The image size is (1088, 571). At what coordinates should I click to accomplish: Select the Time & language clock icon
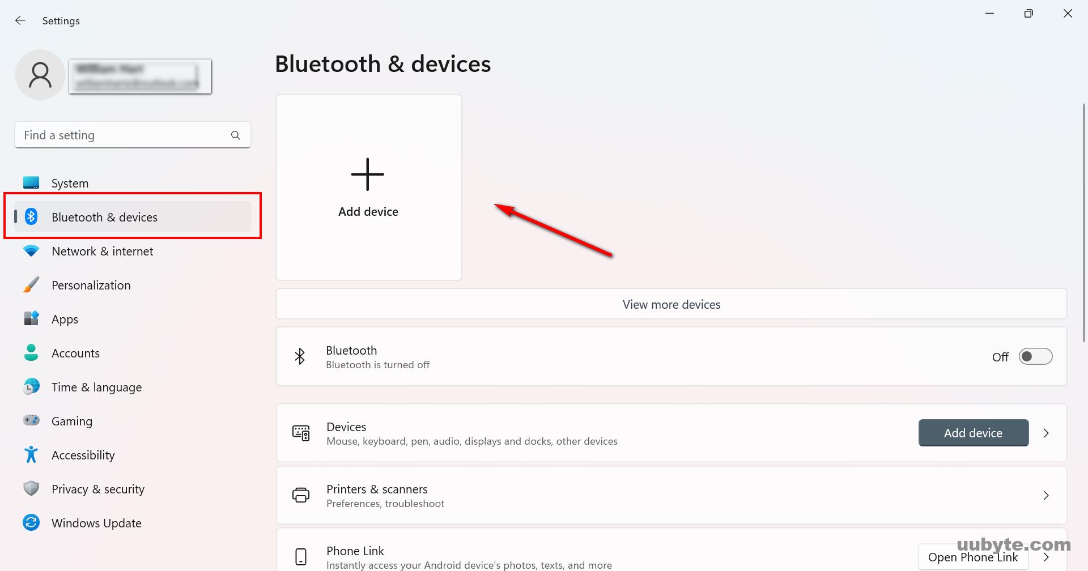pyautogui.click(x=31, y=386)
